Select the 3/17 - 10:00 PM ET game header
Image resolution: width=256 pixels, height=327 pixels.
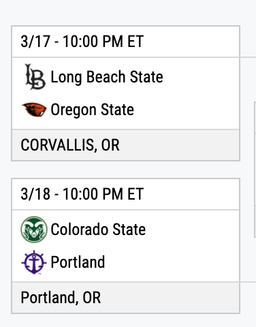[x=125, y=42]
